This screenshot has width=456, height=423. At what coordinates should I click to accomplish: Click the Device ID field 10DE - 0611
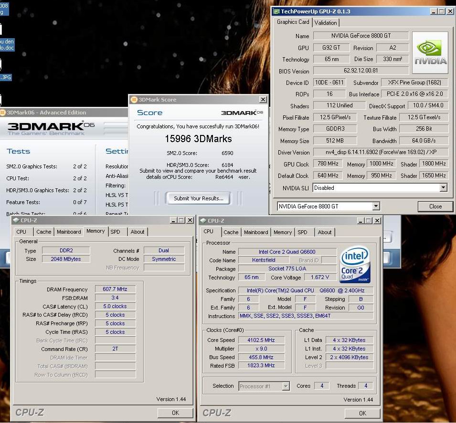pos(329,83)
